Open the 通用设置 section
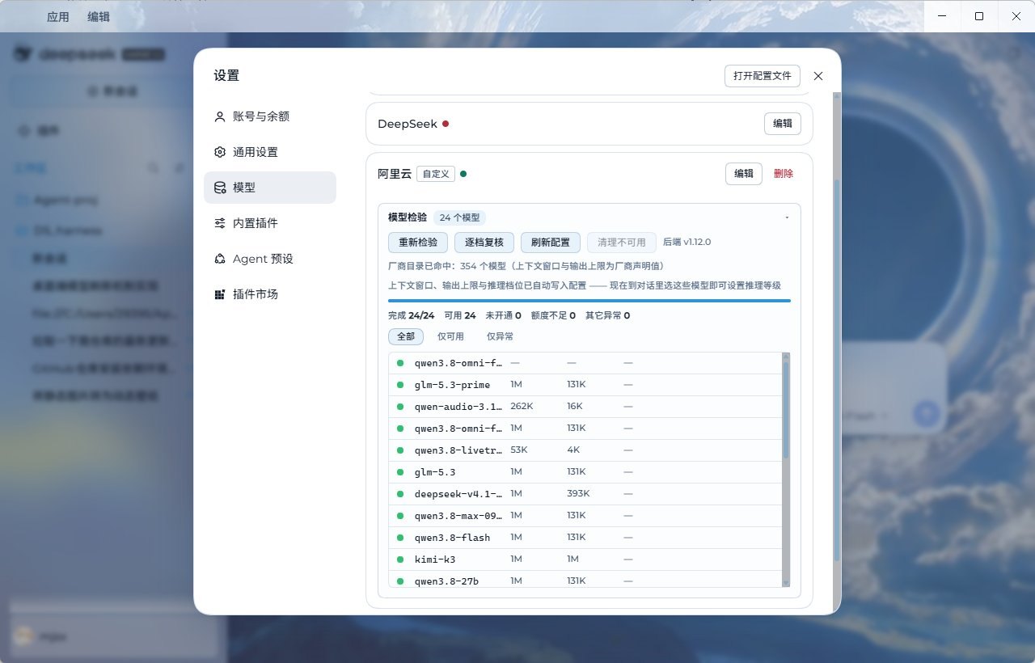Screen dimensions: 1035x663 point(270,152)
